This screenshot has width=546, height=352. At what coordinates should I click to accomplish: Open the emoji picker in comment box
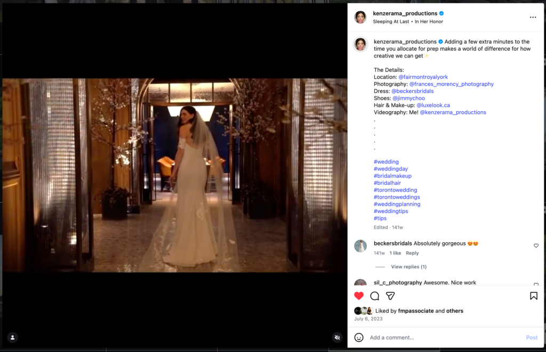pyautogui.click(x=359, y=337)
